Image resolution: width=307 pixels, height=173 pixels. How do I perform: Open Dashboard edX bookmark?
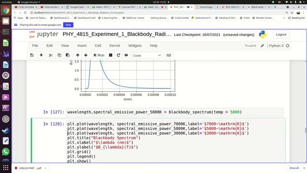[84, 18]
